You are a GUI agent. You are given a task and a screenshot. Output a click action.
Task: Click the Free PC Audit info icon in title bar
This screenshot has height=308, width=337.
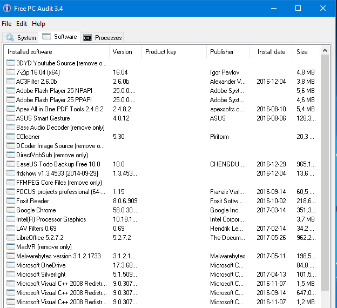pos(6,8)
